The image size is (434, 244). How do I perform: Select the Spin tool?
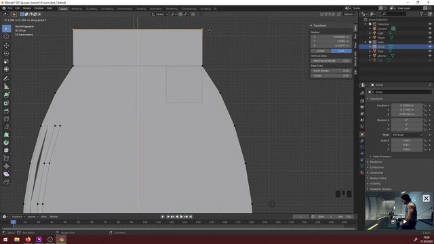pos(6,143)
